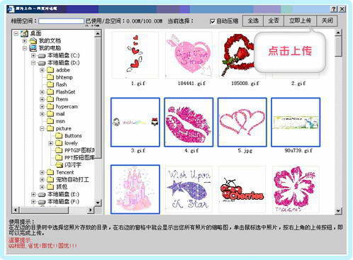This screenshot has width=353, height=260.
Task: Click the 桌面 desktop icon in tree
Action: click(x=24, y=33)
